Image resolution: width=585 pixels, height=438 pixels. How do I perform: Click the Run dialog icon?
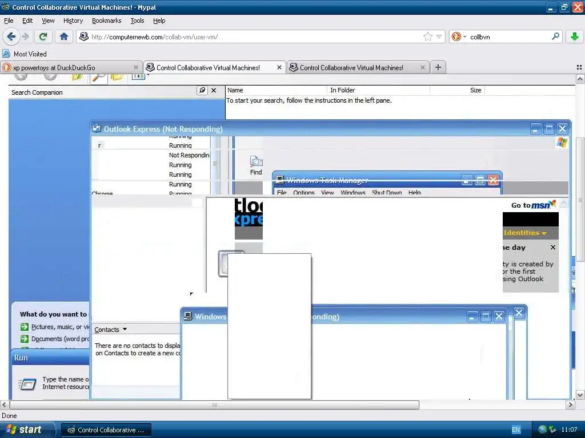27,384
